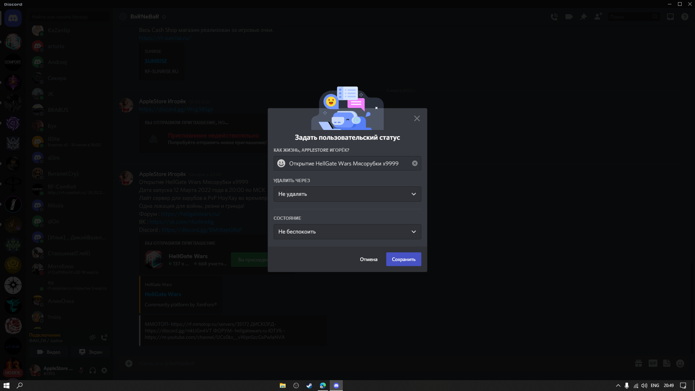This screenshot has width=695, height=391.
Task: Click the SUNRISE embed title link
Action: click(x=156, y=61)
